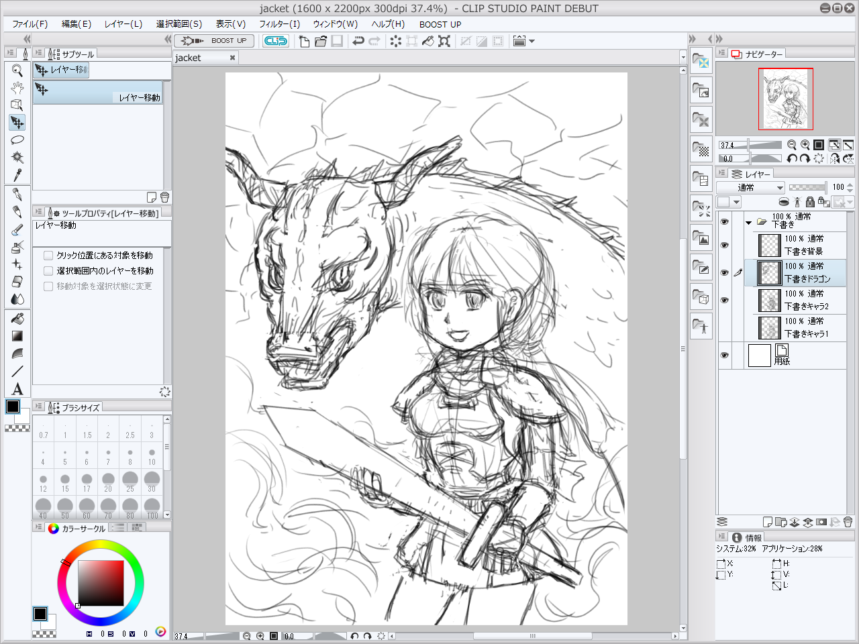Select the Blend droplet tool
The image size is (859, 644).
tap(17, 299)
